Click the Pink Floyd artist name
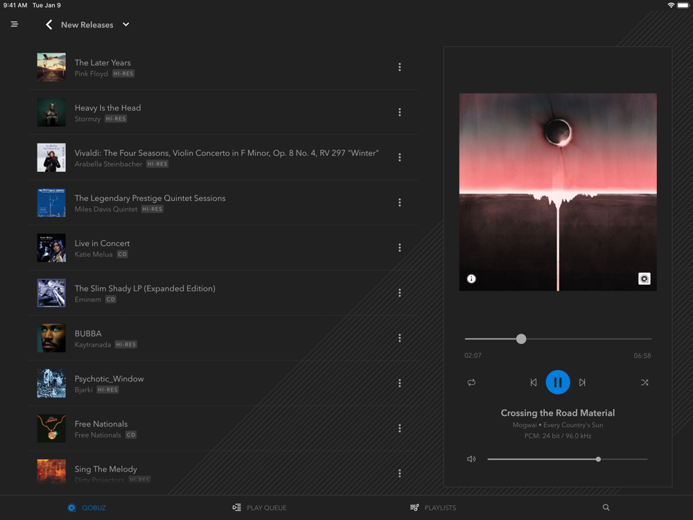The width and height of the screenshot is (693, 520). pyautogui.click(x=91, y=73)
